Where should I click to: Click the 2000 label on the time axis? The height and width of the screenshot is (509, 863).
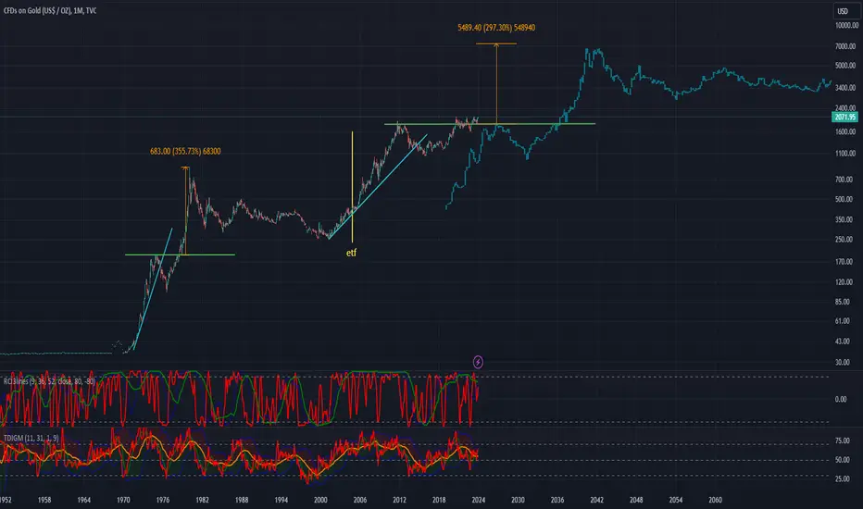tap(320, 500)
